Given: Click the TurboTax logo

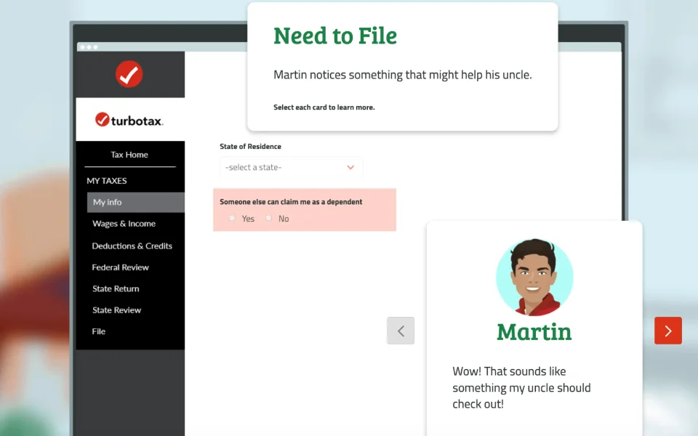Looking at the screenshot, I should point(129,119).
